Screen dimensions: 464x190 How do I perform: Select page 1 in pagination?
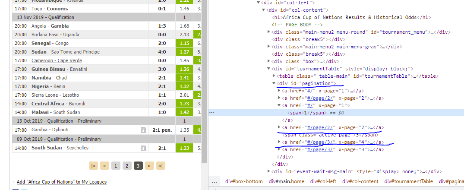tap(116, 166)
